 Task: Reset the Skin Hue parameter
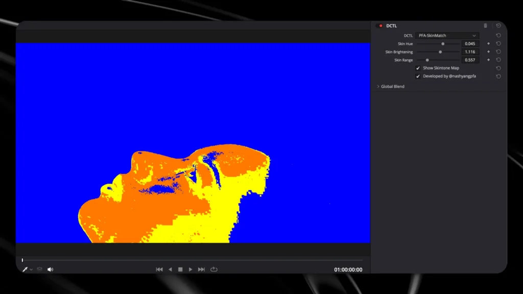[498, 44]
